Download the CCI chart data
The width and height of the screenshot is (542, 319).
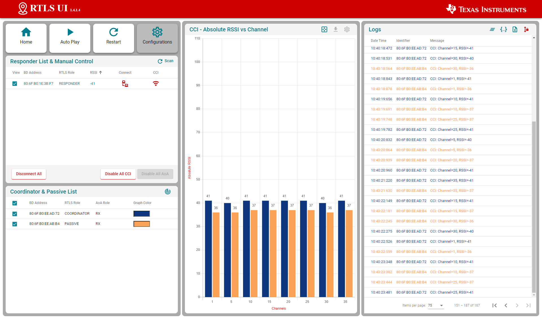pos(336,29)
